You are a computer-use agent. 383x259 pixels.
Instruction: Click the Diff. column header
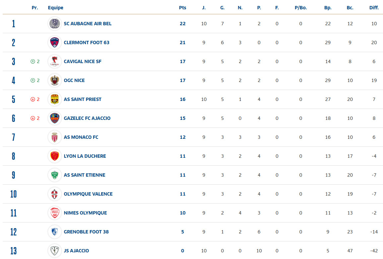tap(374, 8)
